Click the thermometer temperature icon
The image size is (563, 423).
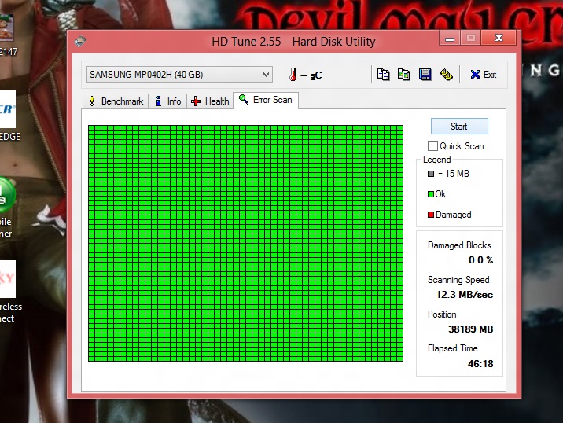pyautogui.click(x=293, y=75)
